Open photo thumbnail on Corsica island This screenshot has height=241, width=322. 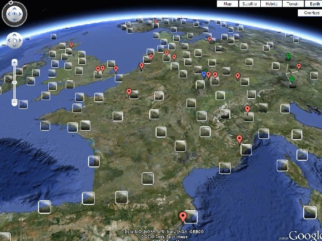pyautogui.click(x=282, y=166)
